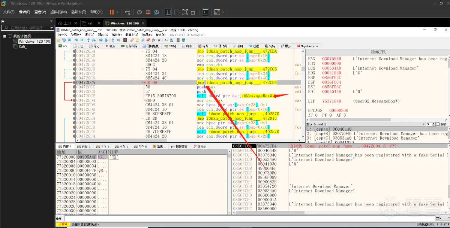The image size is (450, 228).
Task: Switch to x32dbg 调用堆栈 tab
Action: (150, 46)
